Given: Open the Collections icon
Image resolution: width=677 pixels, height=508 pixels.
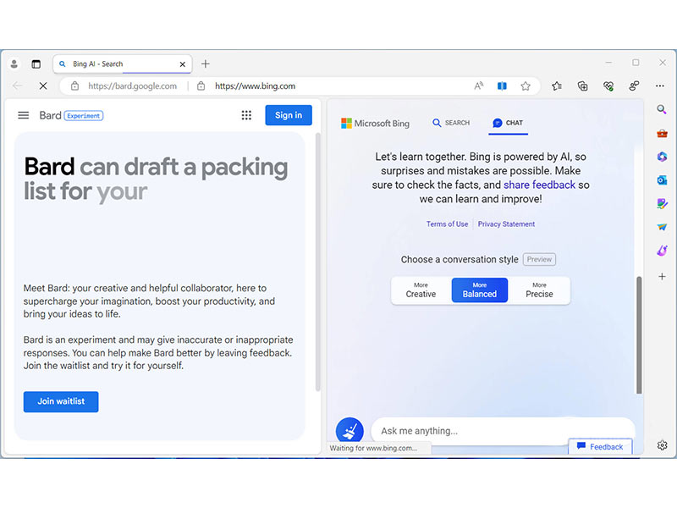Looking at the screenshot, I should click(582, 86).
